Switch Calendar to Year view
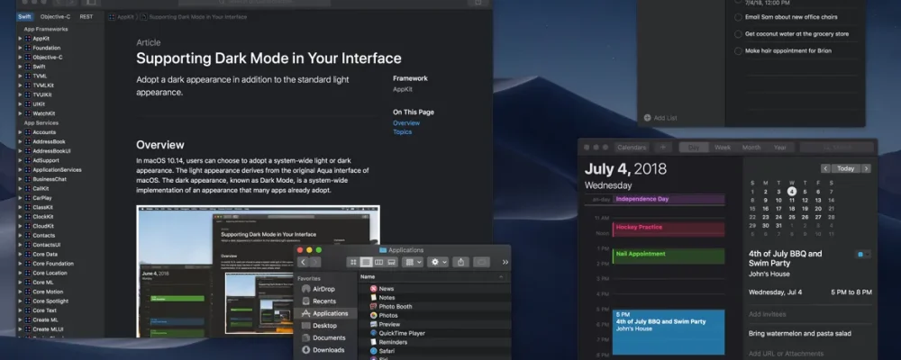The width and height of the screenshot is (901, 360). pyautogui.click(x=780, y=148)
